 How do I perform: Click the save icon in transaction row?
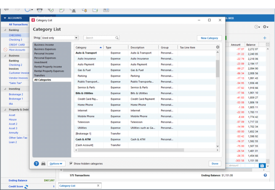tap(262, 166)
